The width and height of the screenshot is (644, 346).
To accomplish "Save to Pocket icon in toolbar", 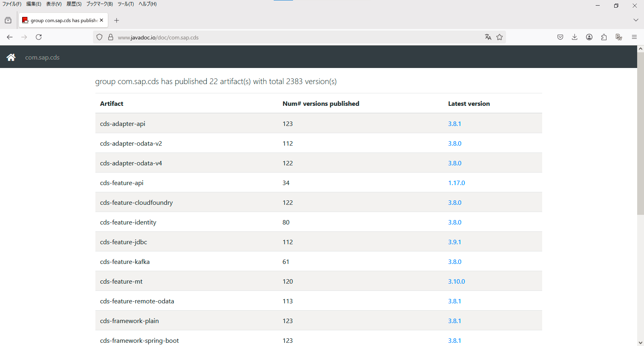I will 560,37.
